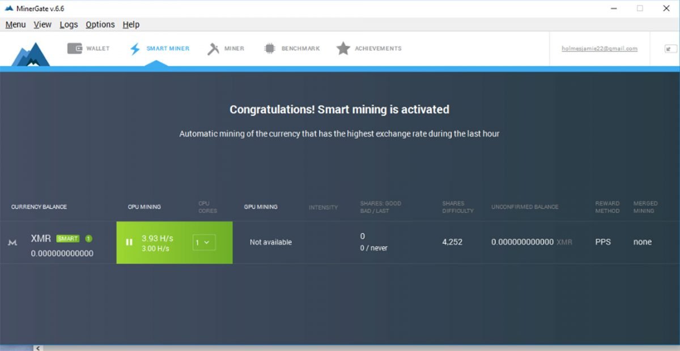
Task: Click the 'Reward Method' column header
Action: [607, 207]
